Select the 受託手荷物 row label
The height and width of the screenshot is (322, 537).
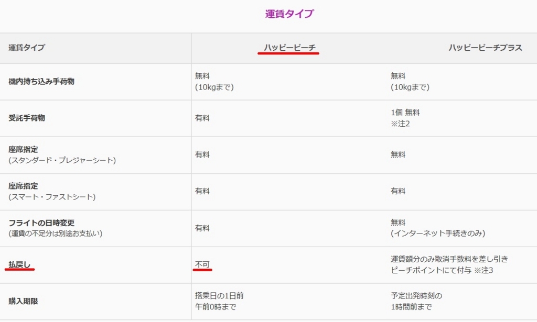(x=27, y=118)
